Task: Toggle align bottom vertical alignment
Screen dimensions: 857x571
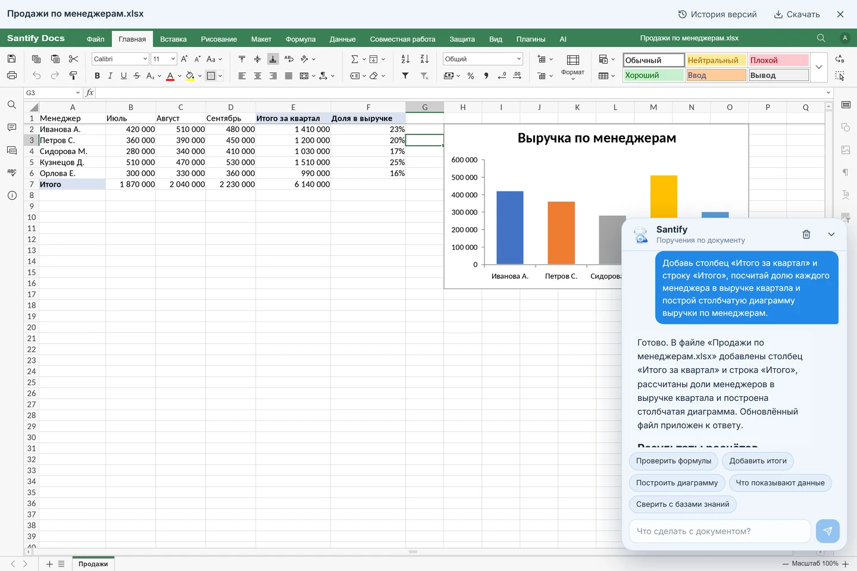Action: [x=273, y=59]
